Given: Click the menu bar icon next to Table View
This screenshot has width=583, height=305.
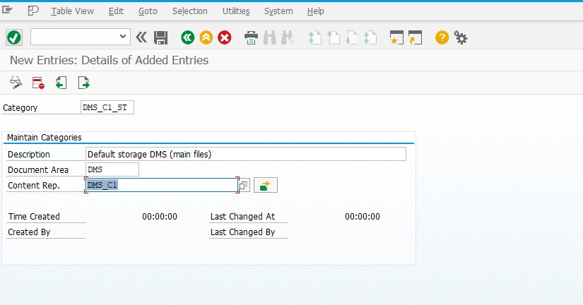Looking at the screenshot, I should 33,11.
